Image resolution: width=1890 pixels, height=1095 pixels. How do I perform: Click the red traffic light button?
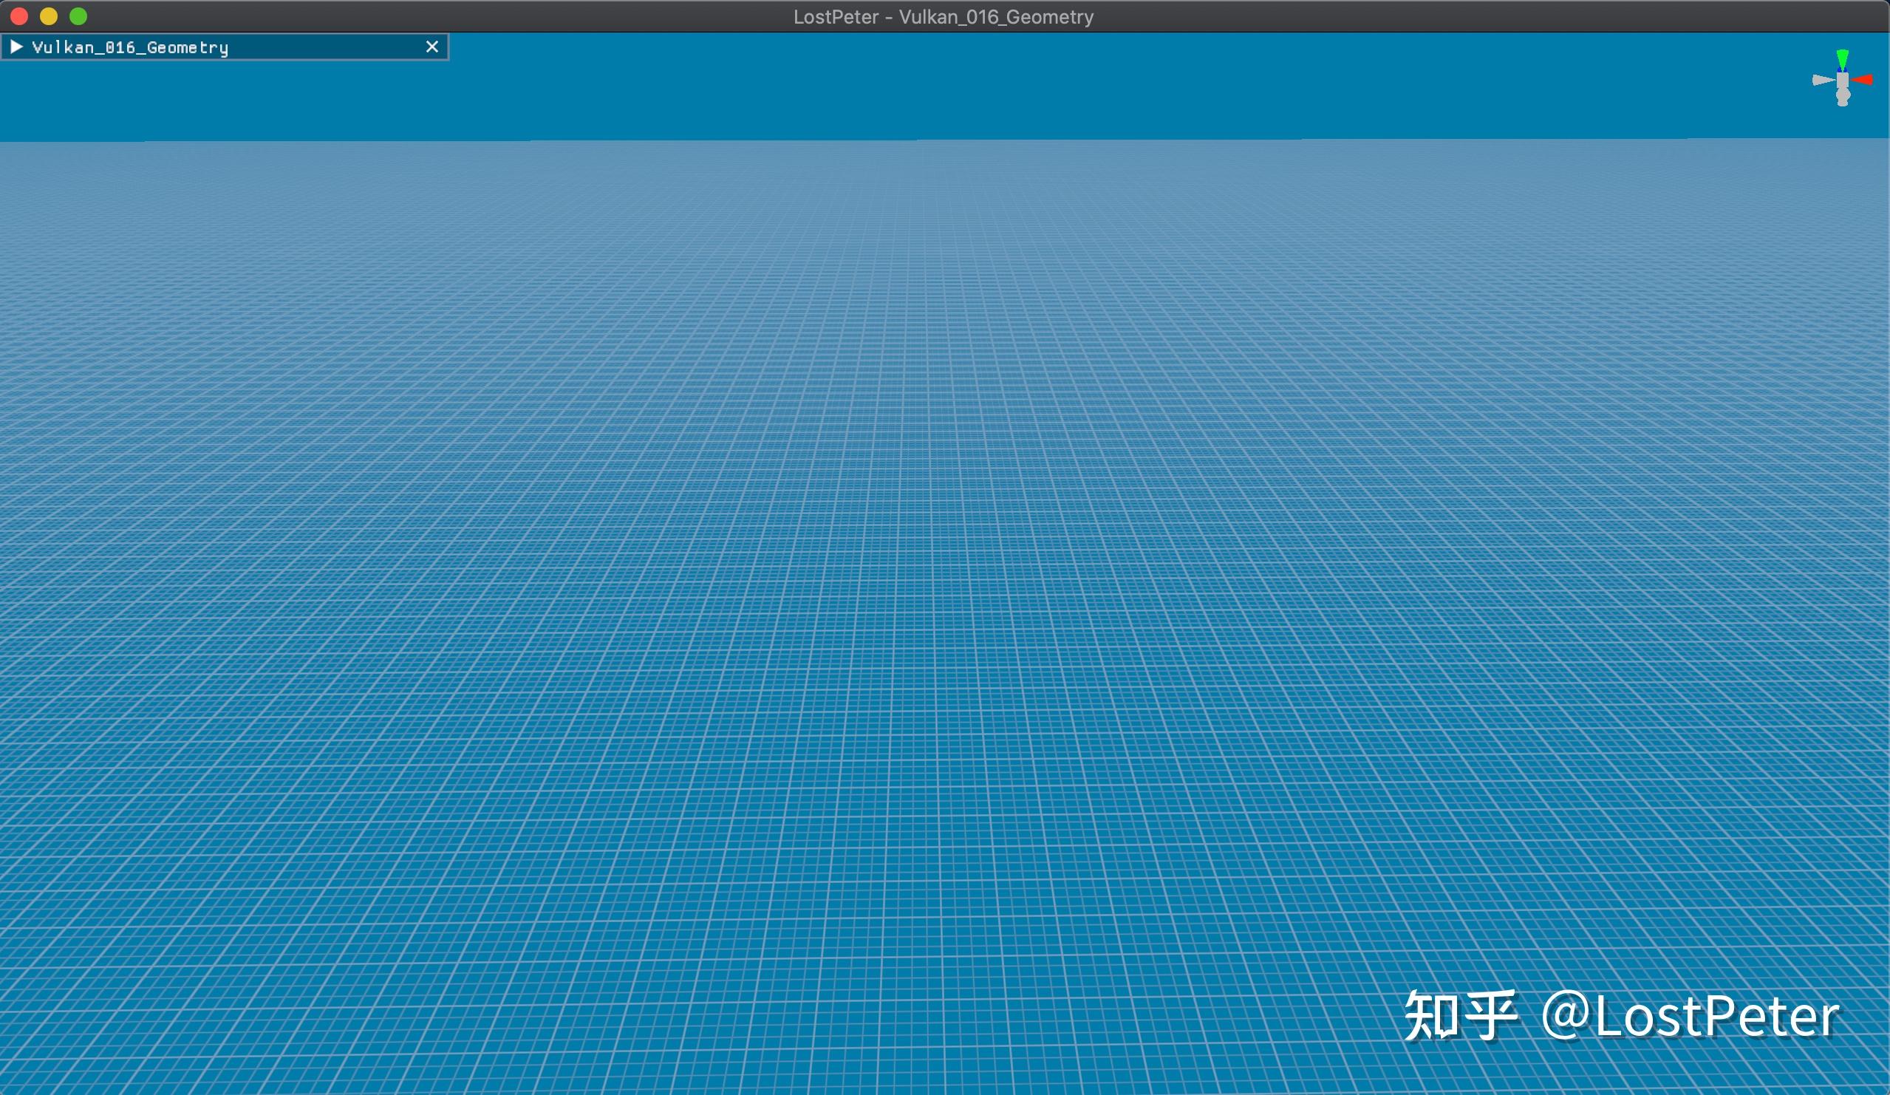click(18, 16)
